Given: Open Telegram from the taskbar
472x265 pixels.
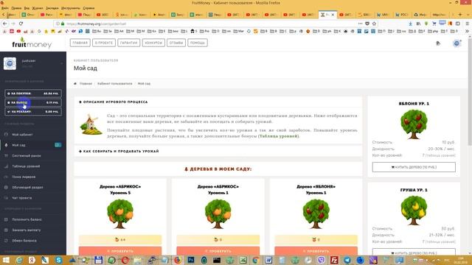Looking at the screenshot, I should pyautogui.click(x=347, y=260).
